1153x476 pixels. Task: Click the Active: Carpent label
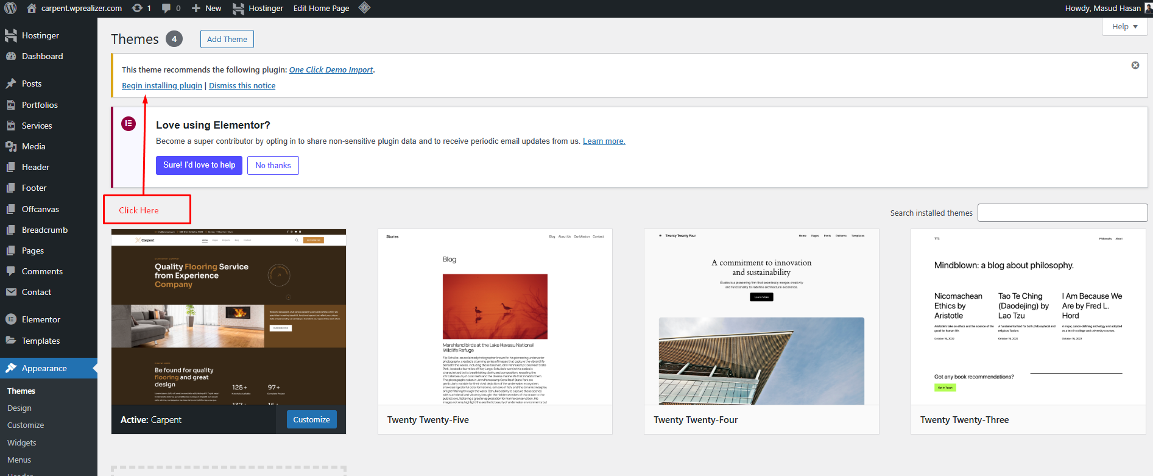(151, 420)
